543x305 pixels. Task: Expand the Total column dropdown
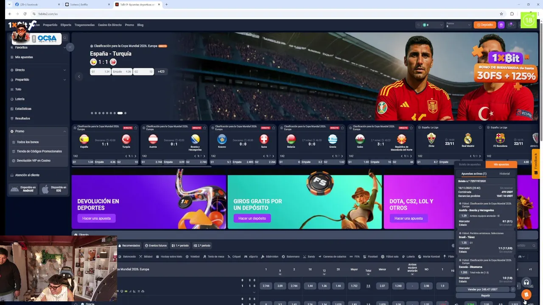[x=368, y=274]
